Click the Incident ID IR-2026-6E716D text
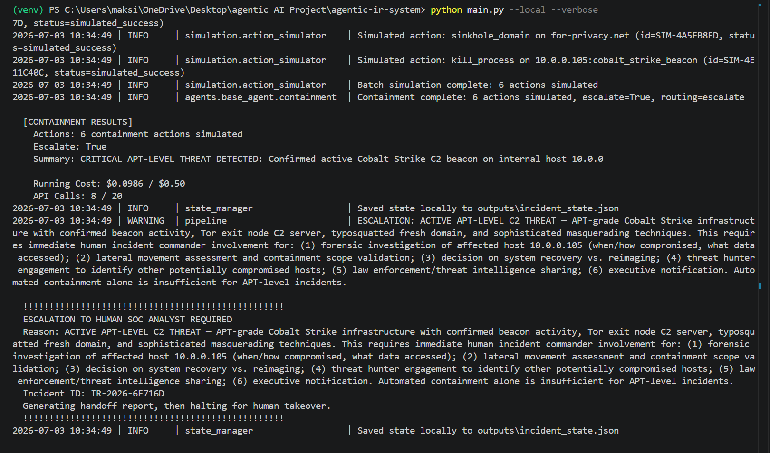This screenshot has height=453, width=770. pyautogui.click(x=94, y=394)
